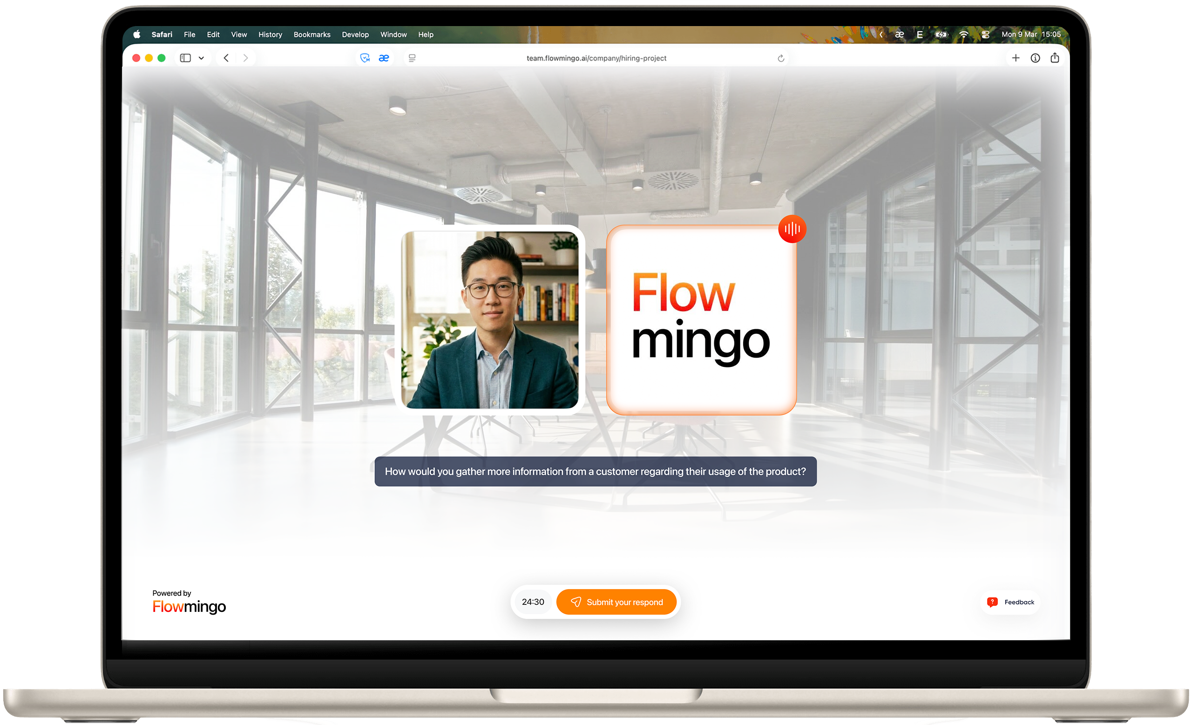This screenshot has height=725, width=1192.
Task: Click the battery charging indicator
Action: 941,34
